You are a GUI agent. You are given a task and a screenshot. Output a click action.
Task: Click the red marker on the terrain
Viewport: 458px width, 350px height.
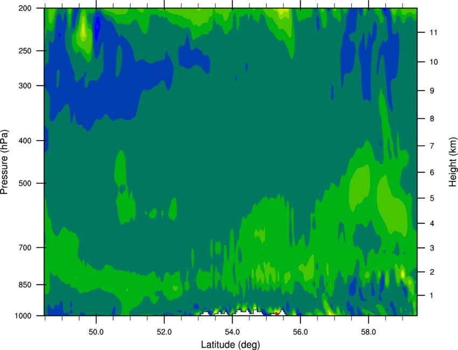click(x=276, y=313)
